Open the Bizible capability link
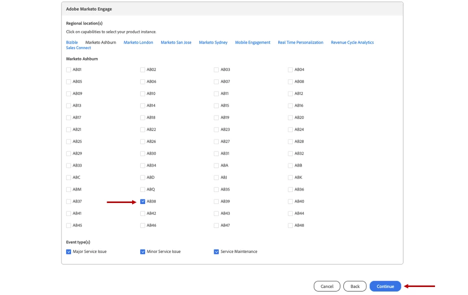This screenshot has width=468, height=295. (72, 42)
